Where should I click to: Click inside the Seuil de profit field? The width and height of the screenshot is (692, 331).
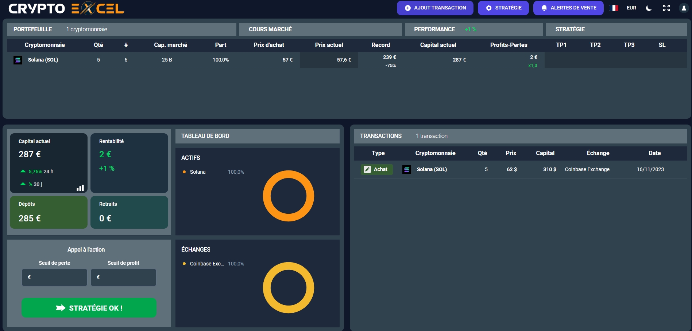coord(124,277)
